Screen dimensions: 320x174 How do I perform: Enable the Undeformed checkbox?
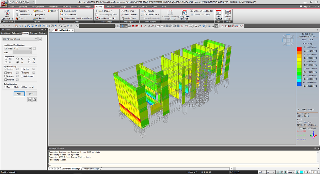tap(22, 76)
